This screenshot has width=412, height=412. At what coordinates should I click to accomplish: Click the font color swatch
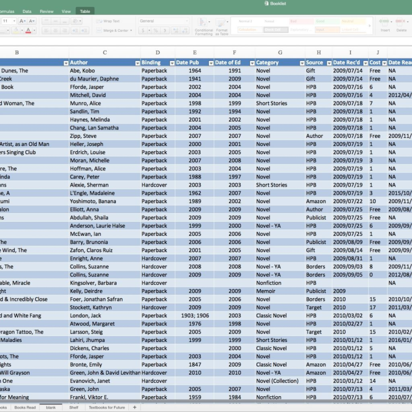coord(28,30)
